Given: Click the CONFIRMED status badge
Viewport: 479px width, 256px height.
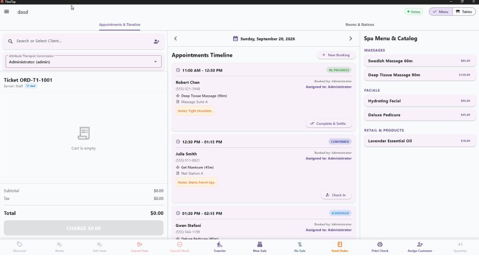Looking at the screenshot, I should [340, 142].
